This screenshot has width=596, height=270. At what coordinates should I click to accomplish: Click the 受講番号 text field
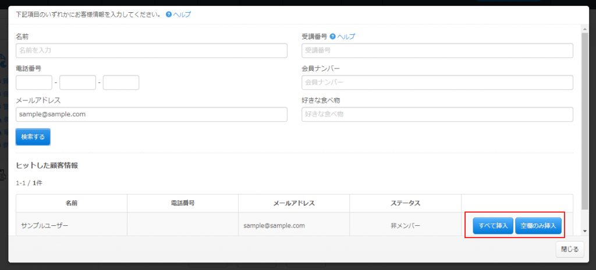(x=437, y=51)
